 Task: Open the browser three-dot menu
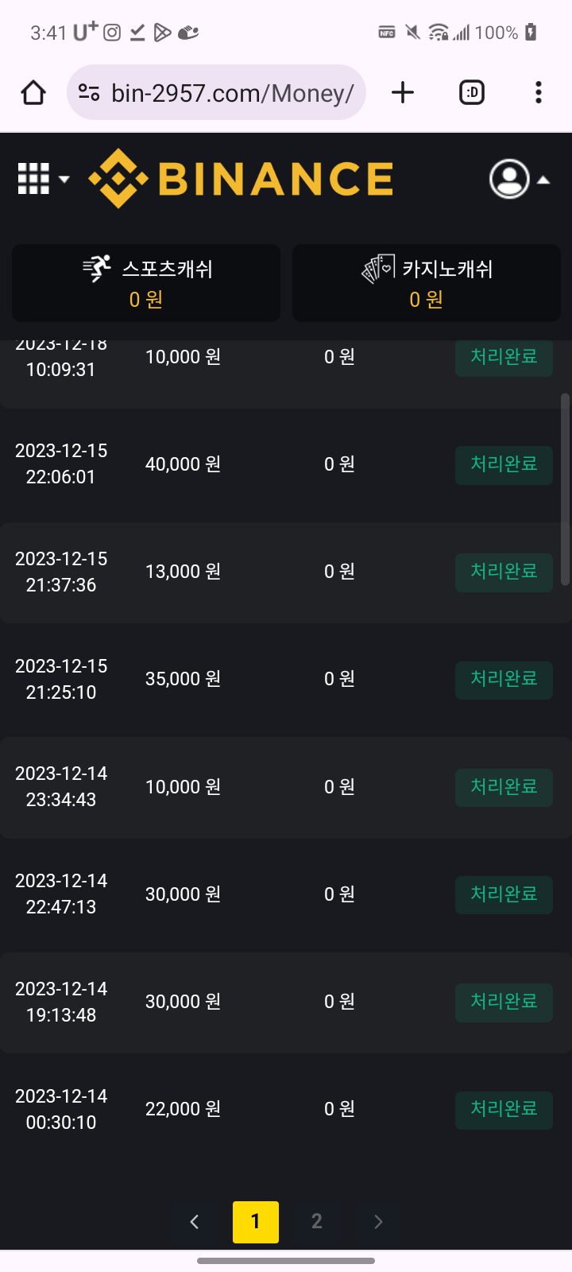click(x=539, y=93)
